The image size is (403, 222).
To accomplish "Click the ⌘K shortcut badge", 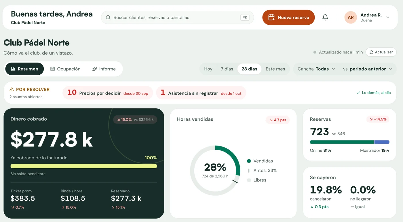I will 245,18.
